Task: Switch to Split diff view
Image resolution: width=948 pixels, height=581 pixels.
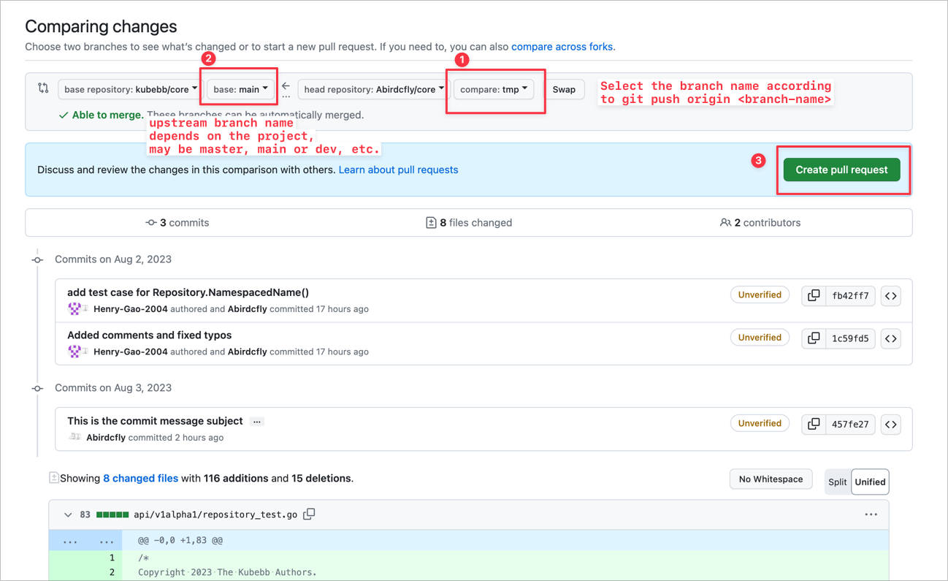Action: 838,482
